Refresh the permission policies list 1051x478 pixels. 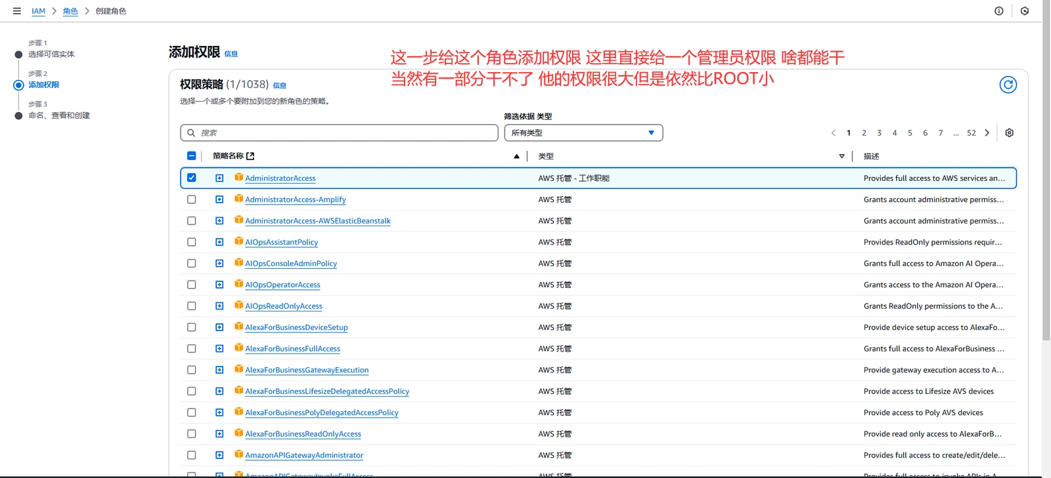(1008, 85)
